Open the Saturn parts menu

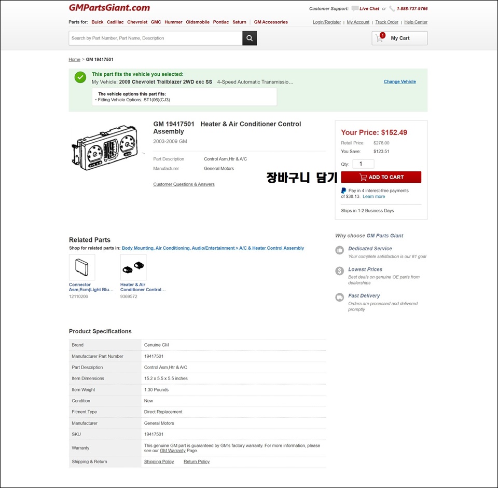coord(239,22)
